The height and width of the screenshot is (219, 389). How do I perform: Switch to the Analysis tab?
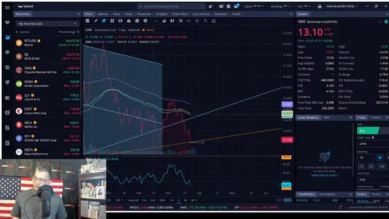coord(162,14)
